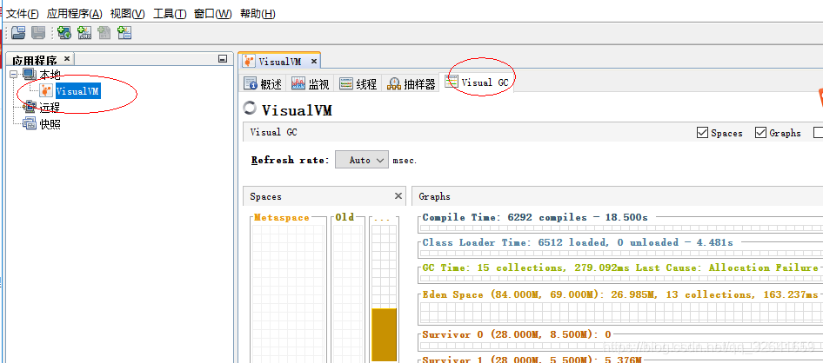
Task: Click the Survivor 0 graph label
Action: [x=517, y=334]
